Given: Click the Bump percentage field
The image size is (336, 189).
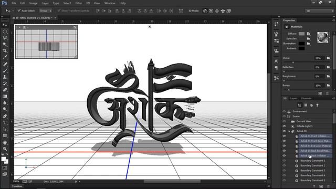Looking at the screenshot, I should (x=319, y=86).
